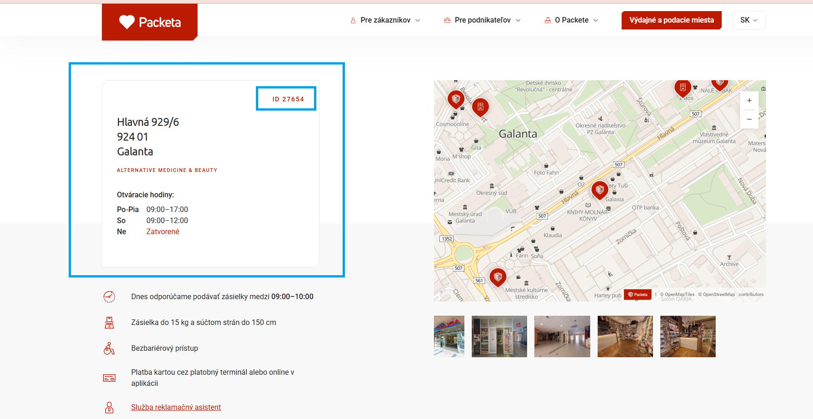Click Po-Pia hours 09:00–17:00

click(x=167, y=210)
